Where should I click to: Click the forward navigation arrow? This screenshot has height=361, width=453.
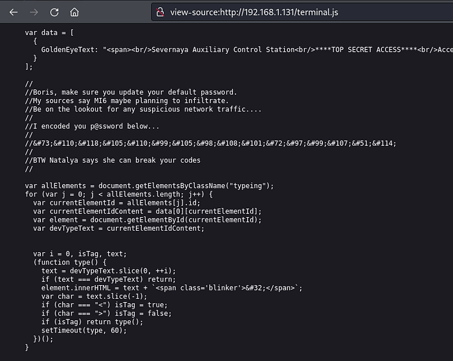pyautogui.click(x=34, y=12)
